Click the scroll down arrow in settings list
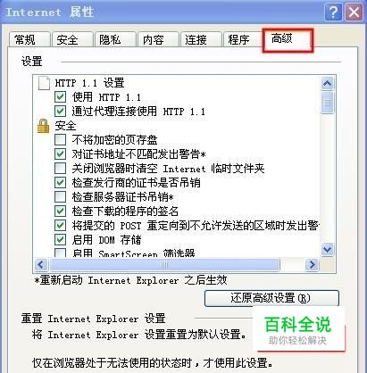 [328, 249]
